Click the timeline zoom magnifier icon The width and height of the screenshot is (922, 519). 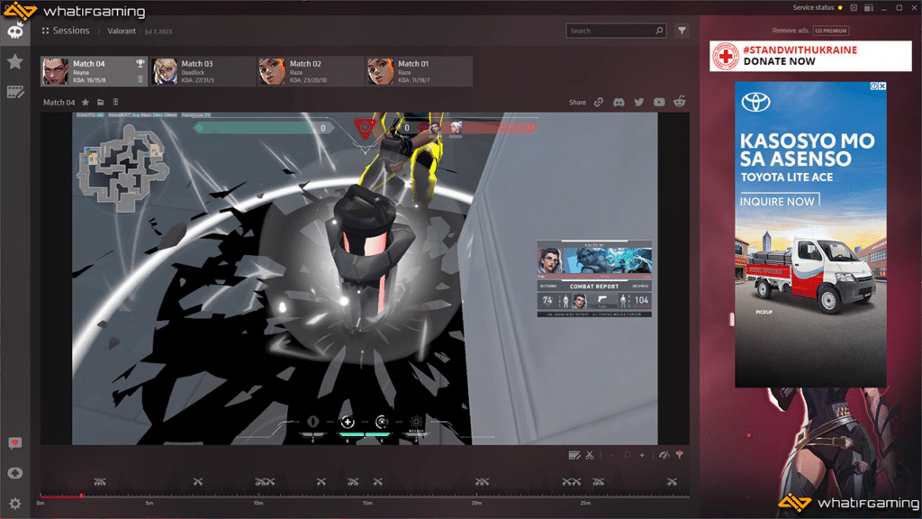click(627, 455)
